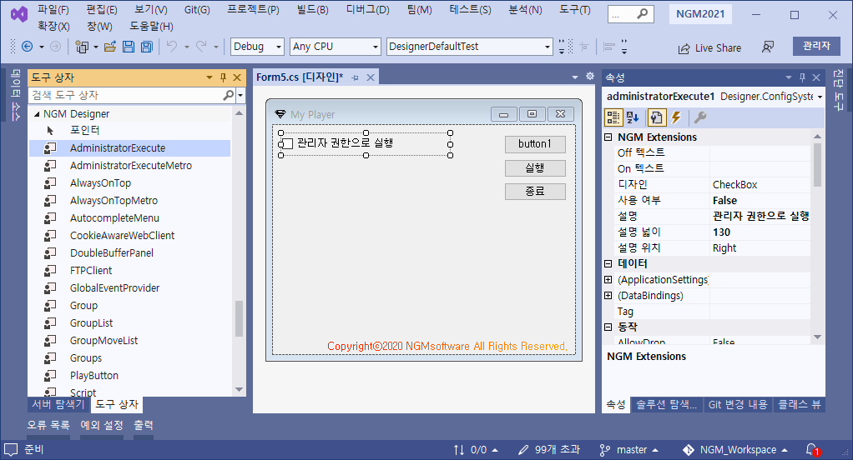Click the properties grid scrollbar thumb
The height and width of the screenshot is (460, 853).
point(817,164)
